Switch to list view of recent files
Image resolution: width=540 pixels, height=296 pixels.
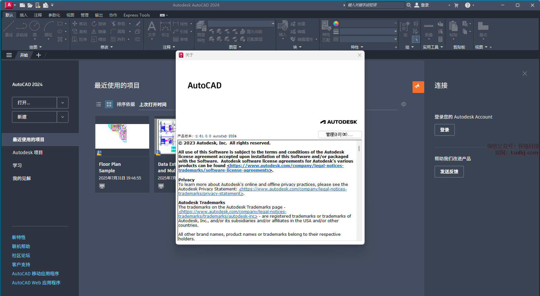point(99,104)
